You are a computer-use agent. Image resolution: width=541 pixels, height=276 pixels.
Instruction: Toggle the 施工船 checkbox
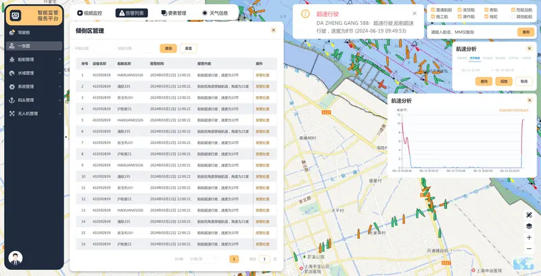pos(433,16)
